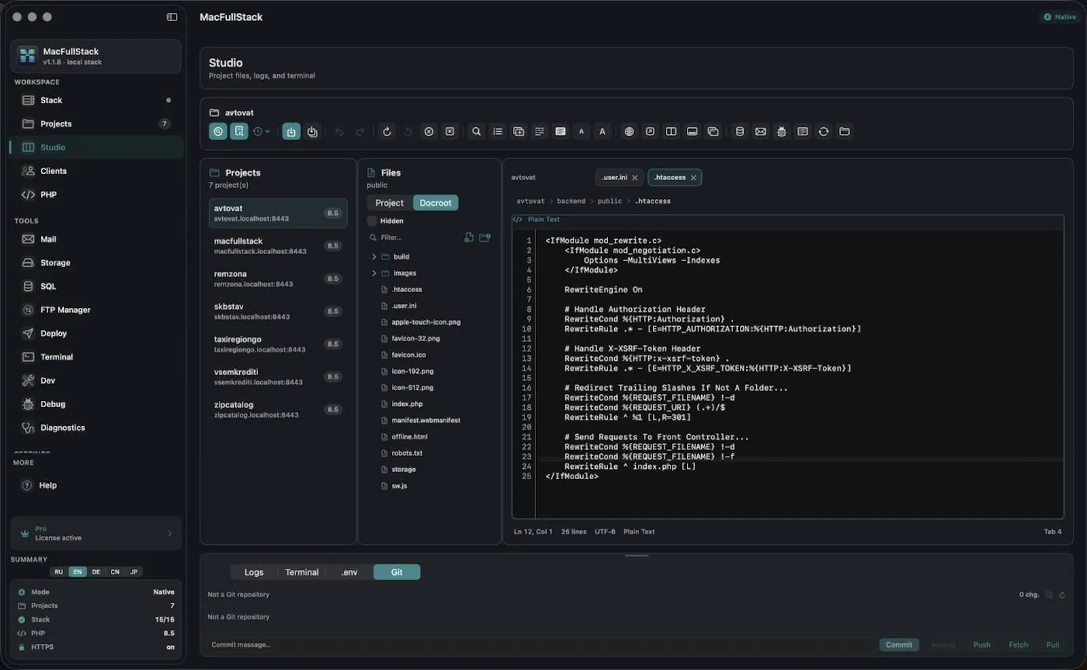
Task: Open index.php in the file list
Action: point(407,404)
